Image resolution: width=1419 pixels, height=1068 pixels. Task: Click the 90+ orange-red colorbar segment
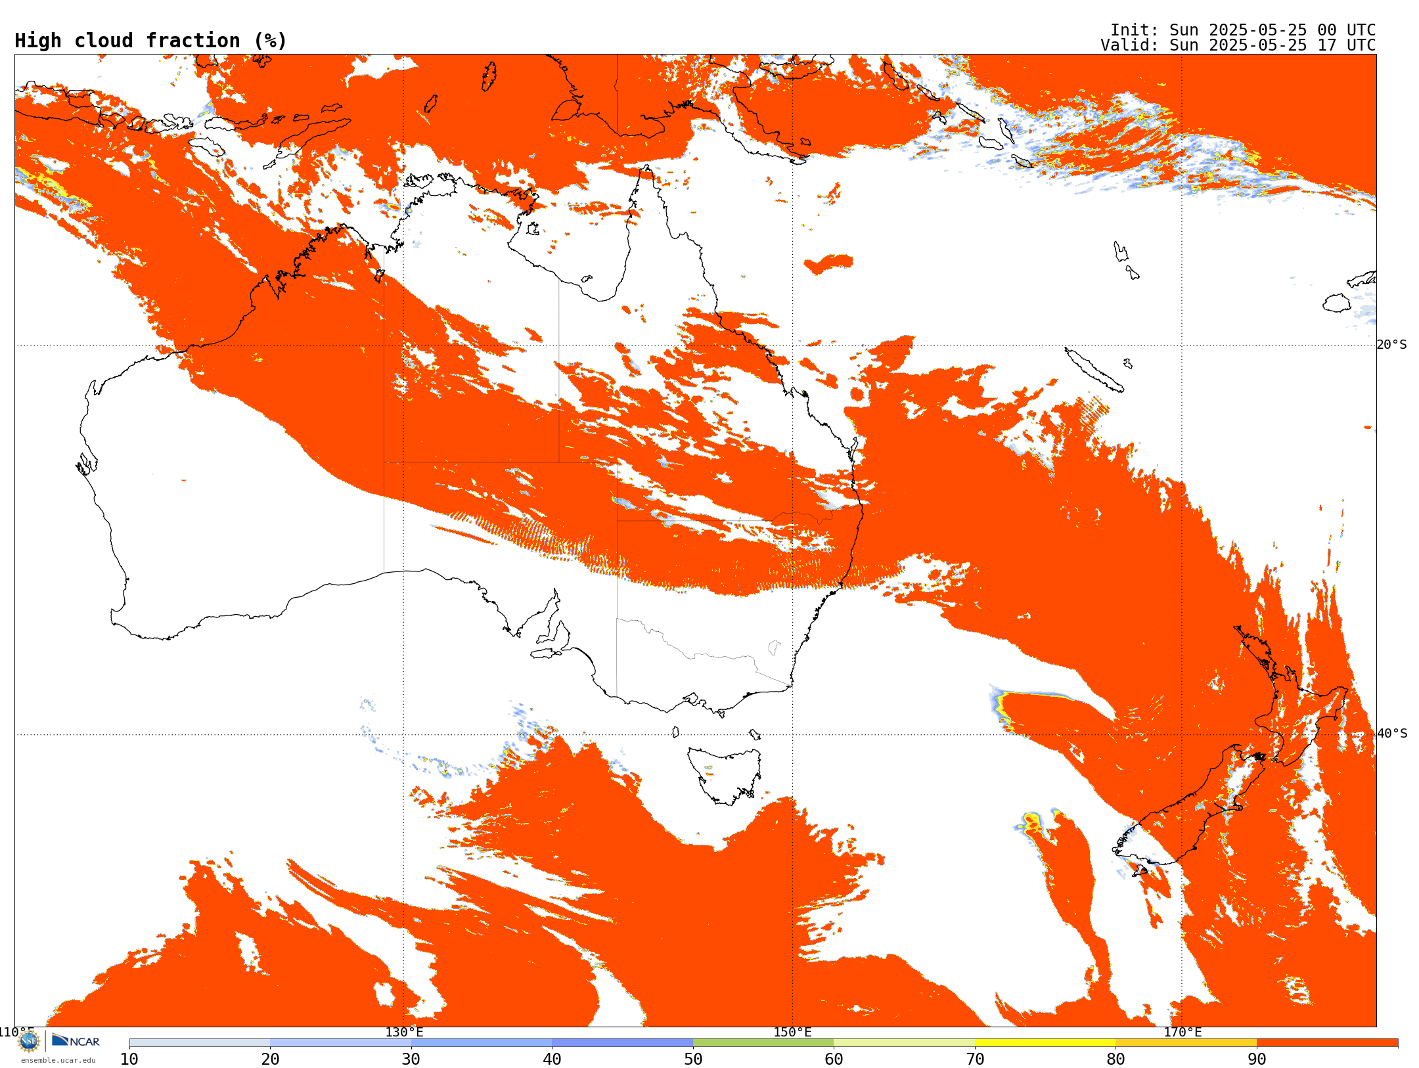1327,1042
